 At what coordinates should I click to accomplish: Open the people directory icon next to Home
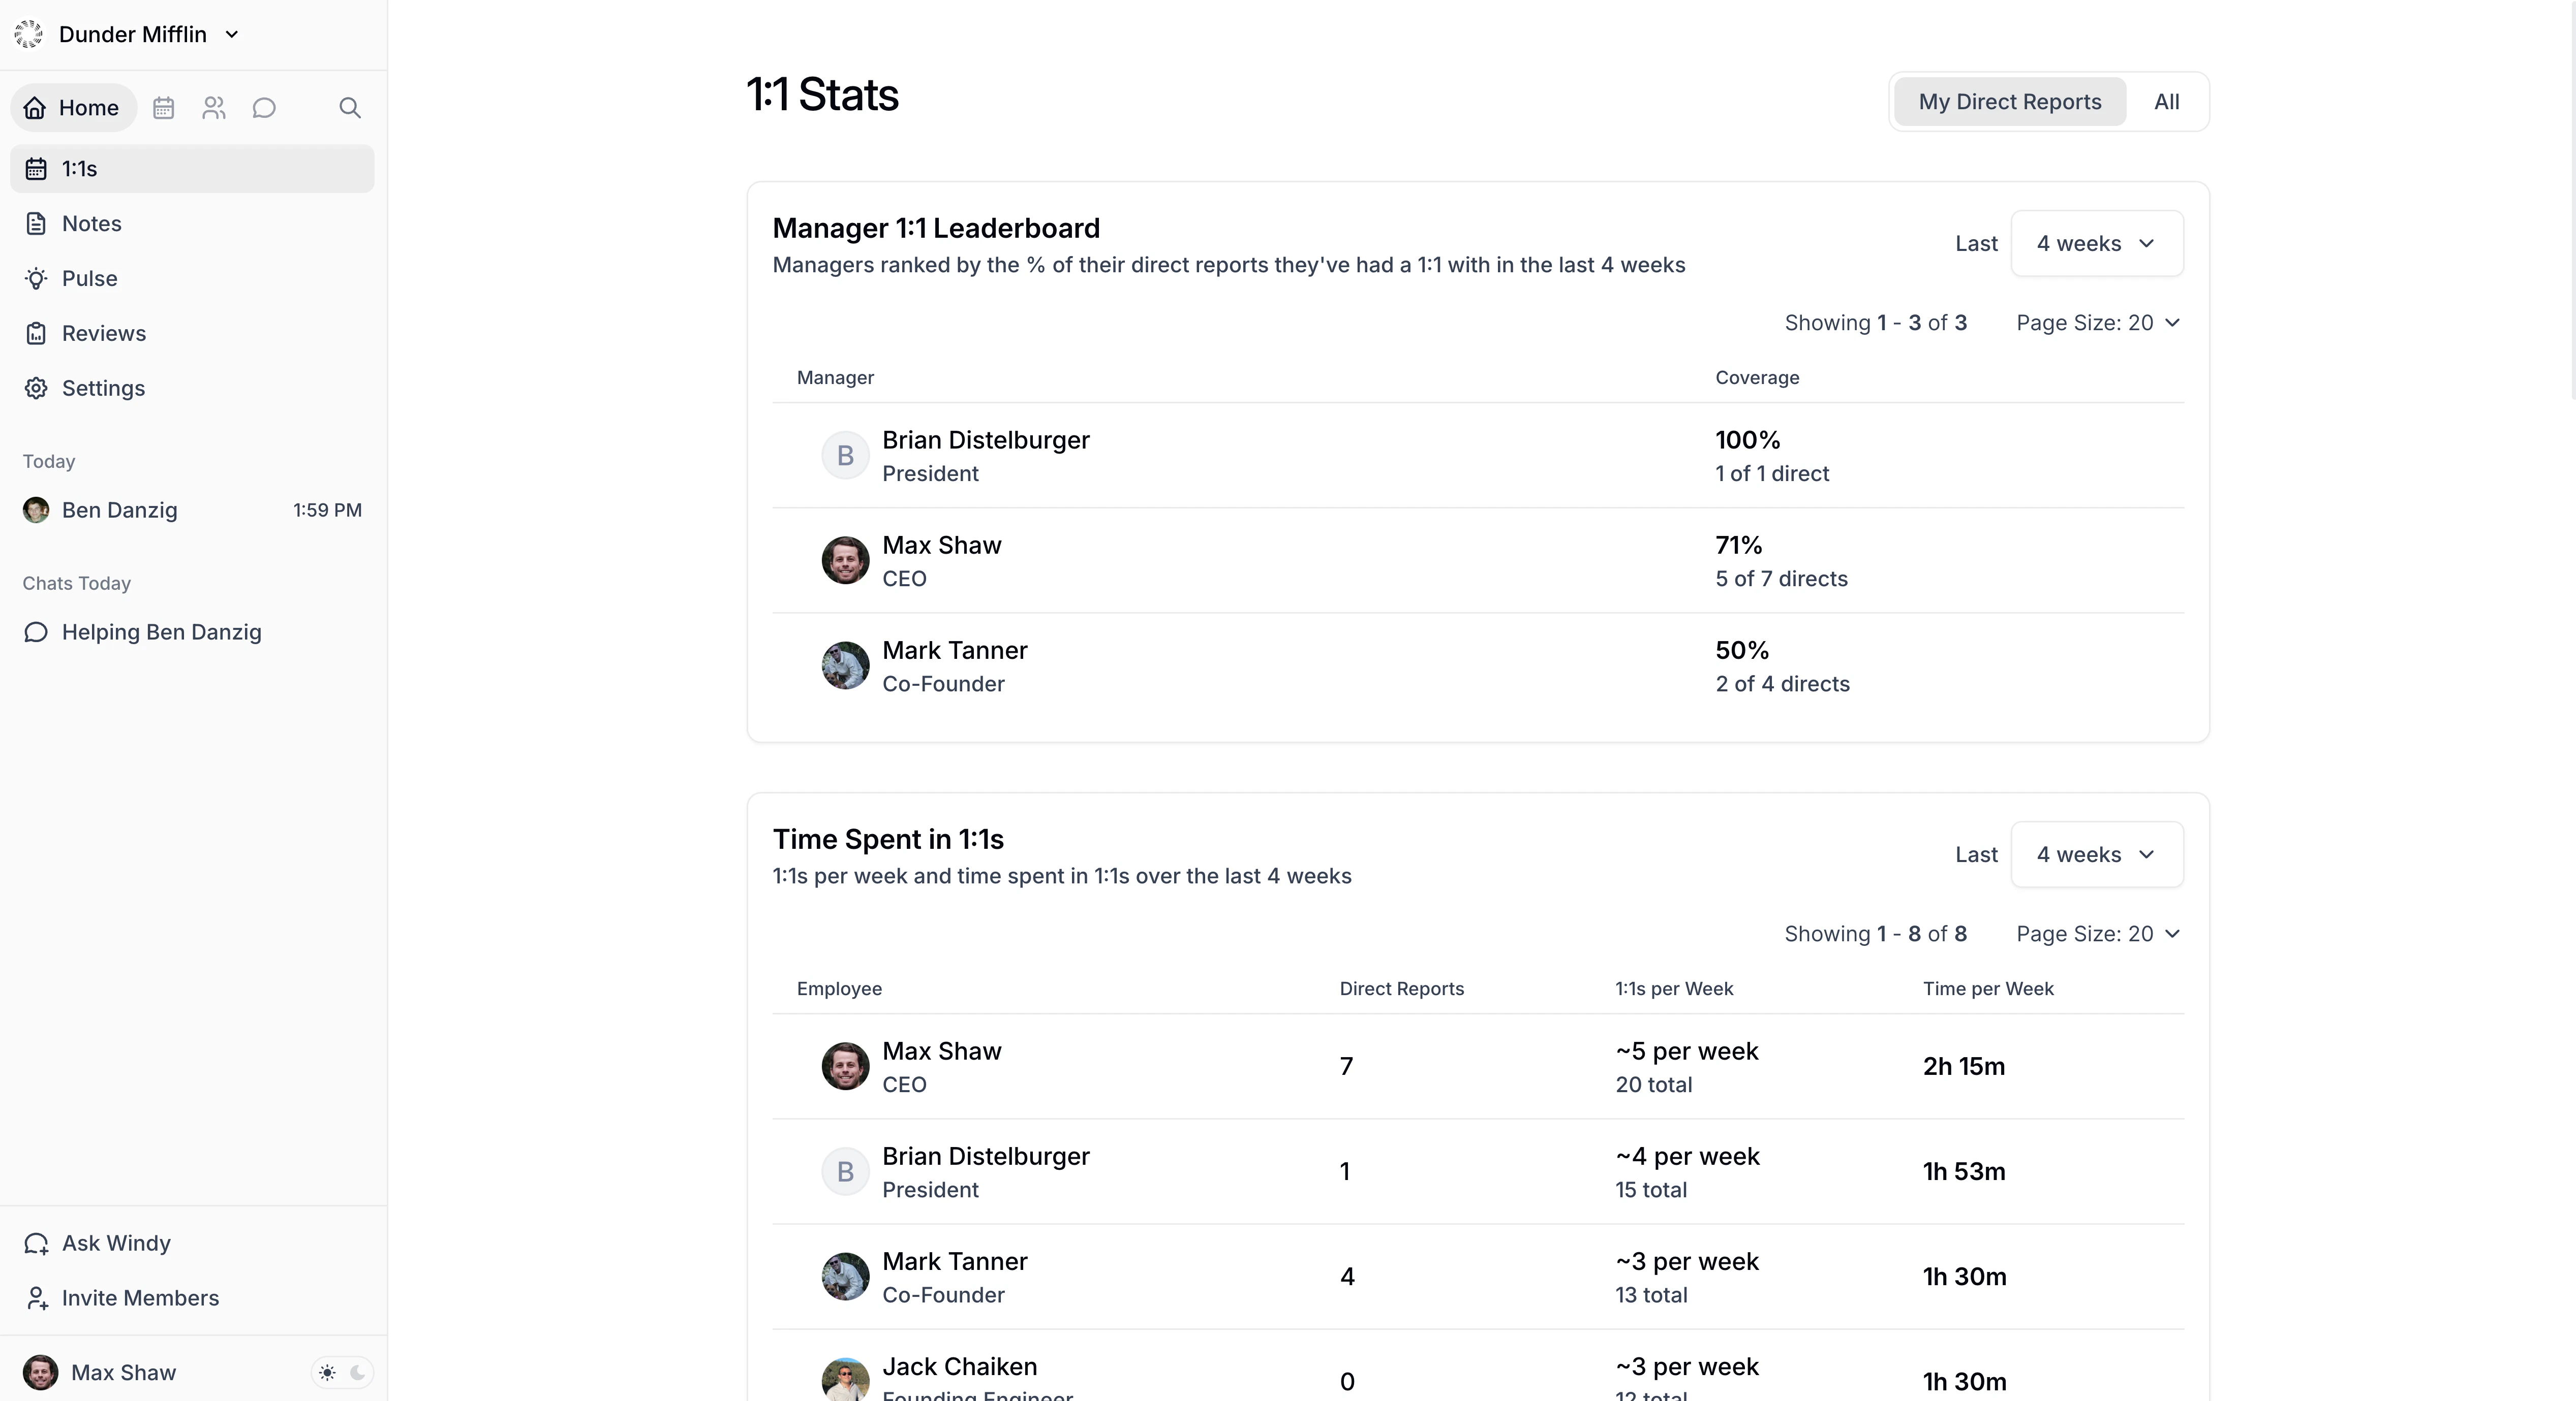tap(214, 108)
